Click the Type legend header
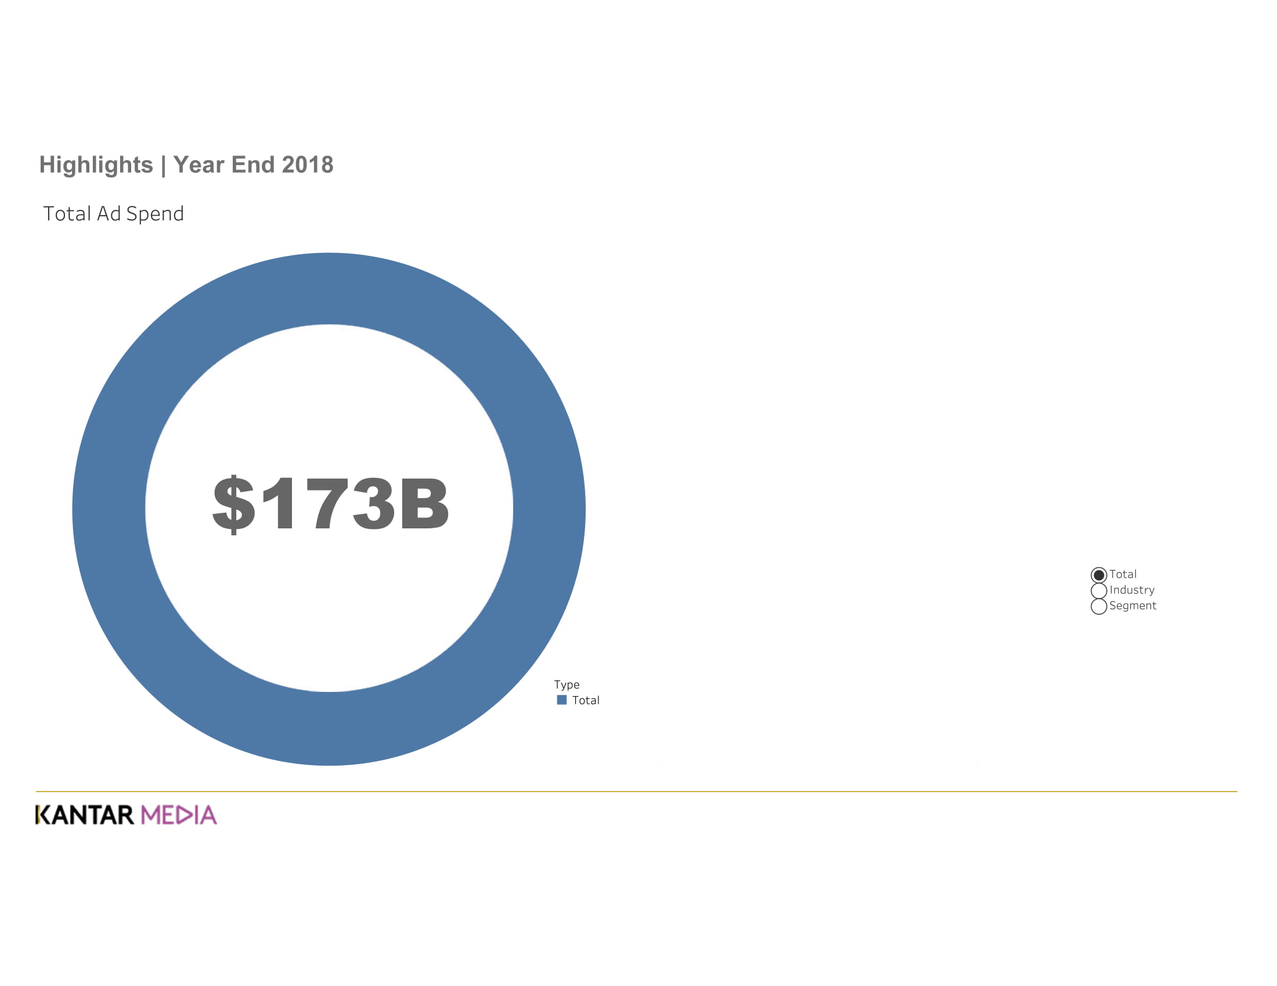The width and height of the screenshot is (1277, 986). [567, 684]
